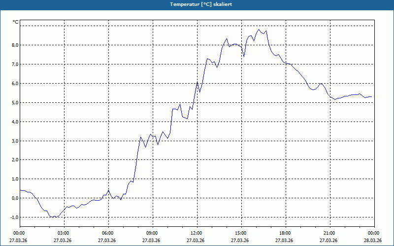Screen dimensions: 394x246
Task: Click the 1,0 y-axis label
Action: 15,179
